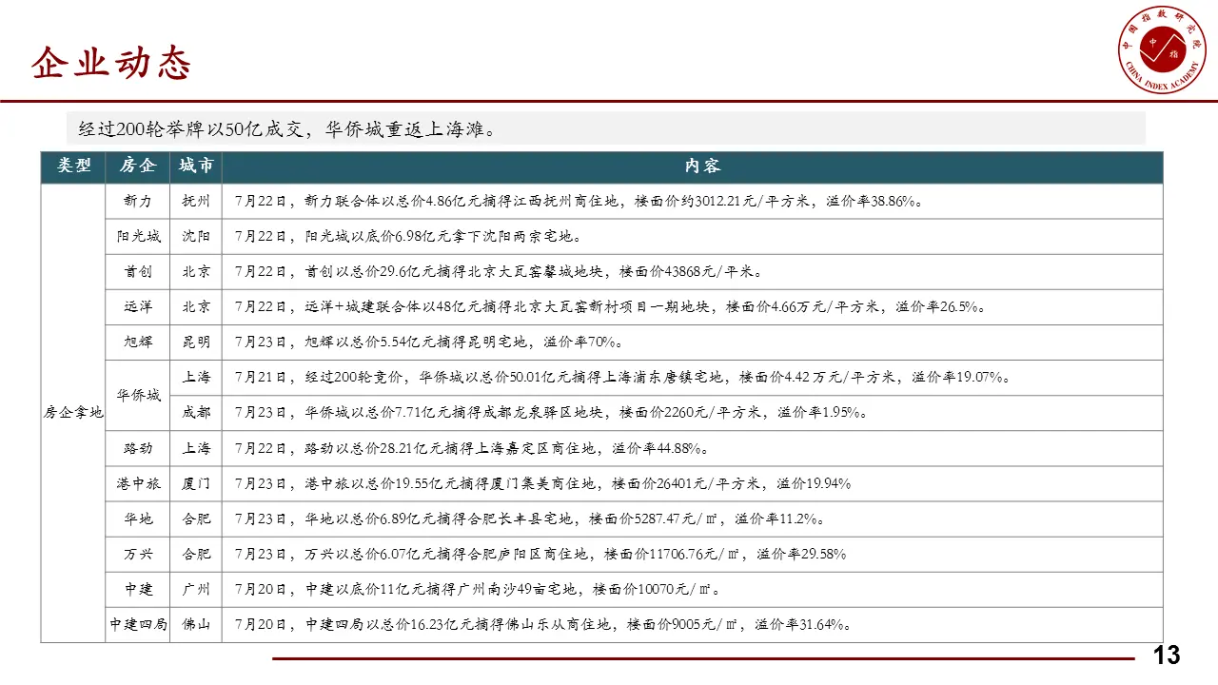Select the 沈阳 city cell
1218x685 pixels.
196,237
